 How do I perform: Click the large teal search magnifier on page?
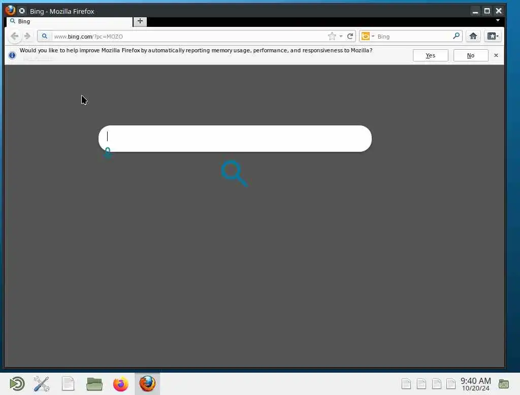point(235,173)
